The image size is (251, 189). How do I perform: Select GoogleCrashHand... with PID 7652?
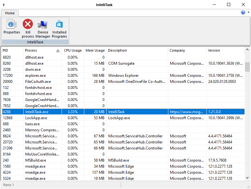point(123,106)
